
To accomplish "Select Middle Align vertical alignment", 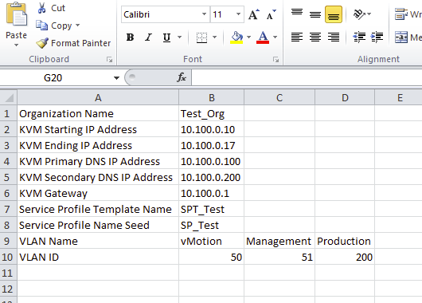I will 315,14.
